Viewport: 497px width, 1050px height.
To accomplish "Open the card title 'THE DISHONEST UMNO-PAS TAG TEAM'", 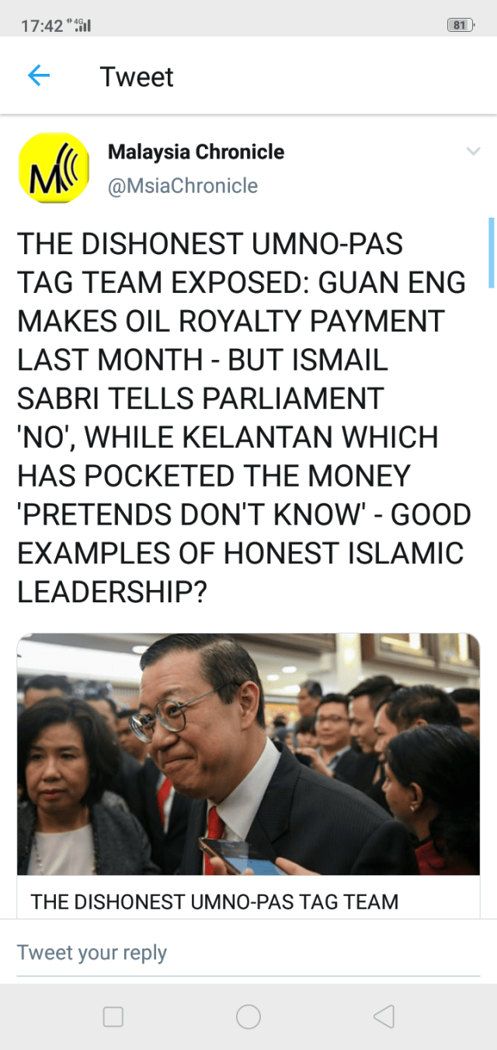I will 214,902.
